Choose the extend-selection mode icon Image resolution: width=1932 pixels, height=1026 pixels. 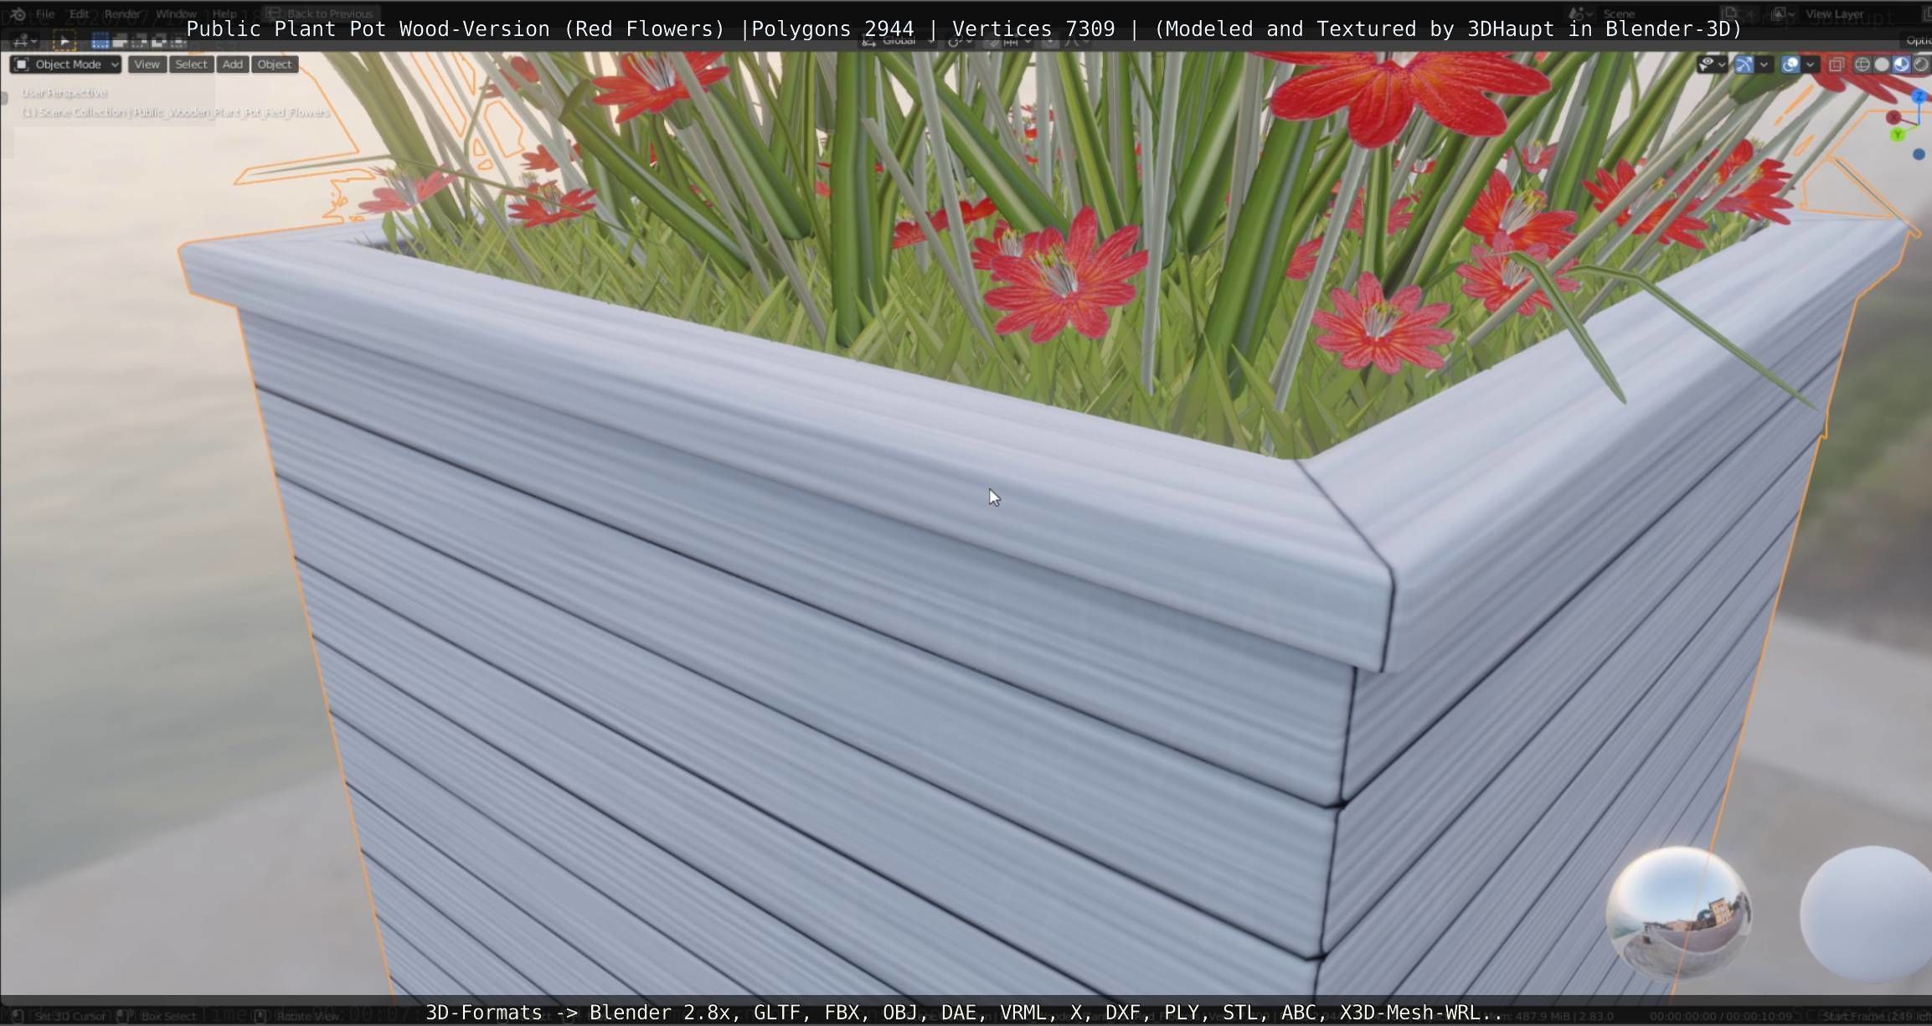pyautogui.click(x=120, y=40)
